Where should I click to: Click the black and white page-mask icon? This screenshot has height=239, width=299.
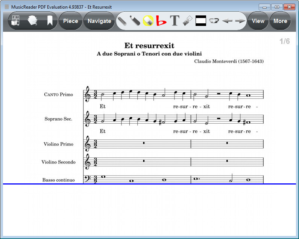point(201,21)
